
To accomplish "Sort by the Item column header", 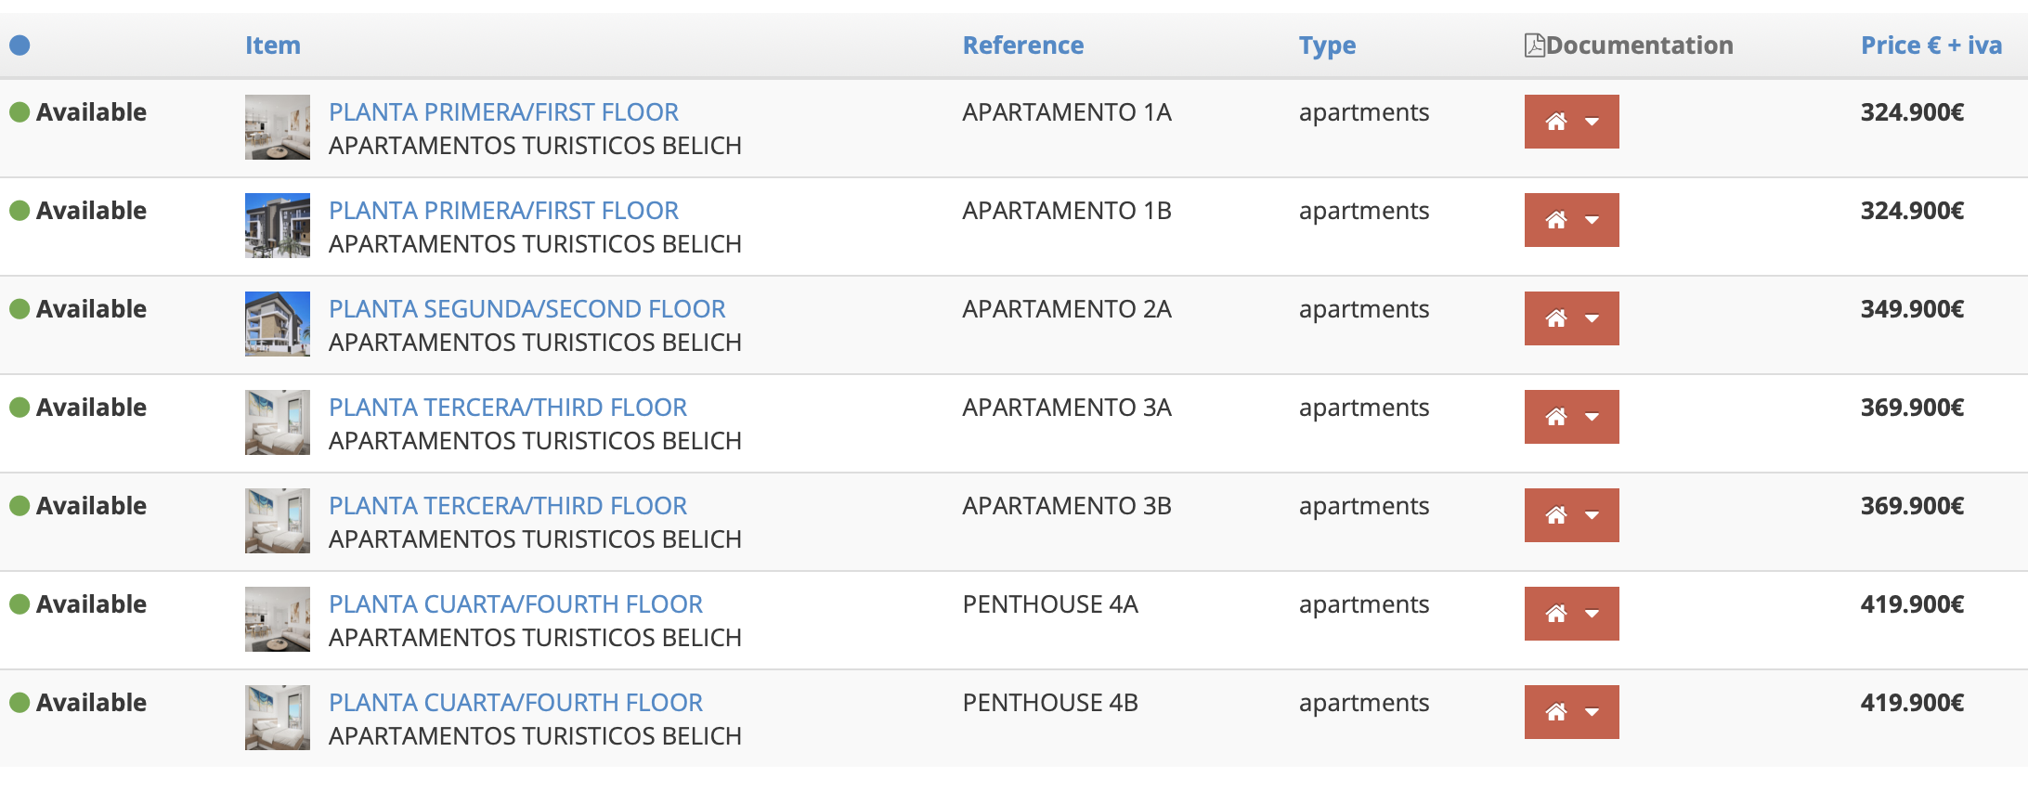I will pos(272,45).
